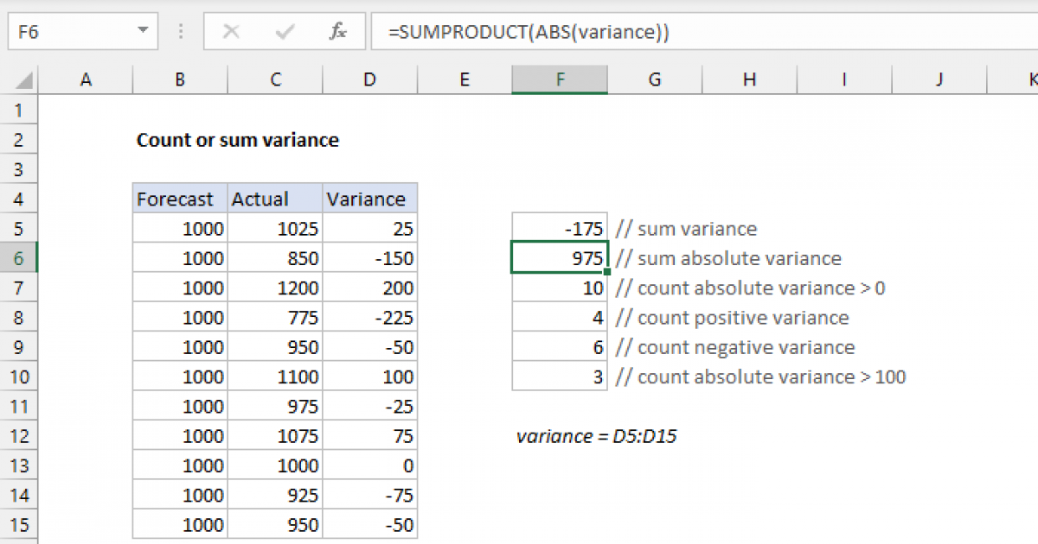Select the Forecast header cell
Screen dimensions: 1038x544
(179, 199)
